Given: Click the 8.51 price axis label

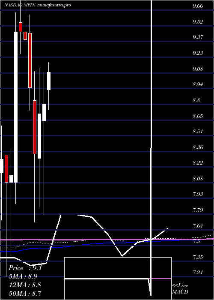Looking at the screenshot, I should pos(198,132).
